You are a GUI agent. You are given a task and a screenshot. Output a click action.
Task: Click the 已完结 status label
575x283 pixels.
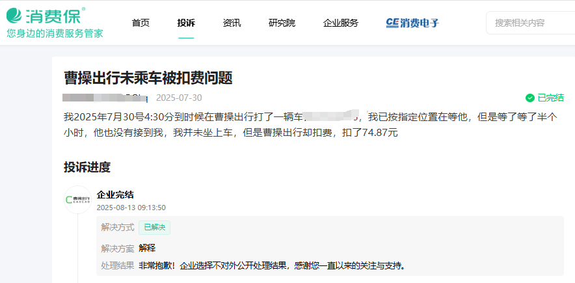tap(550, 98)
